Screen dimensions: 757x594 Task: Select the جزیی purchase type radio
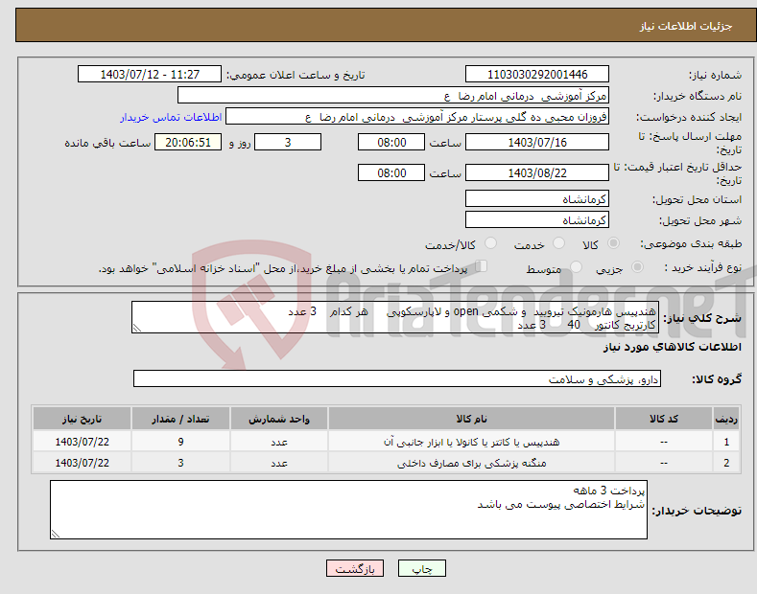637,267
